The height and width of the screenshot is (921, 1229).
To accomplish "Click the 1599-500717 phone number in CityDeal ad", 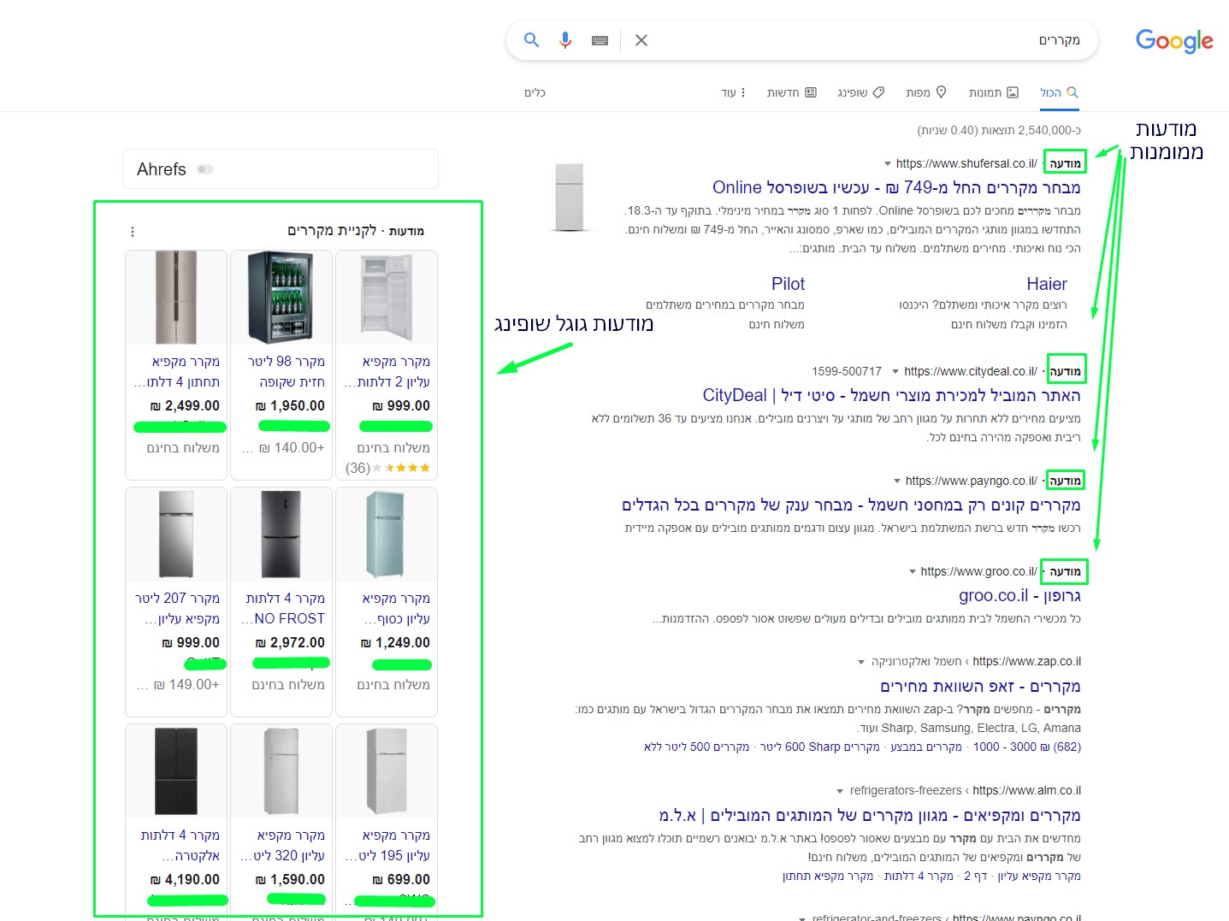I will pos(847,371).
